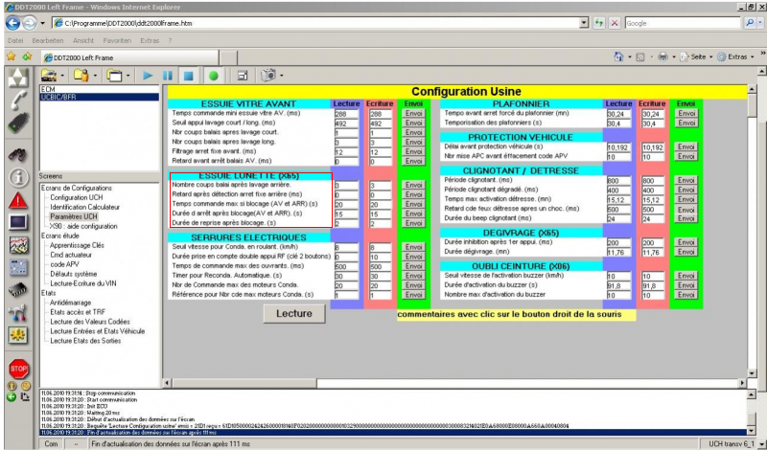Click the telephone handset sidebar icon
Viewport: 767px width, 450px height.
point(18,100)
